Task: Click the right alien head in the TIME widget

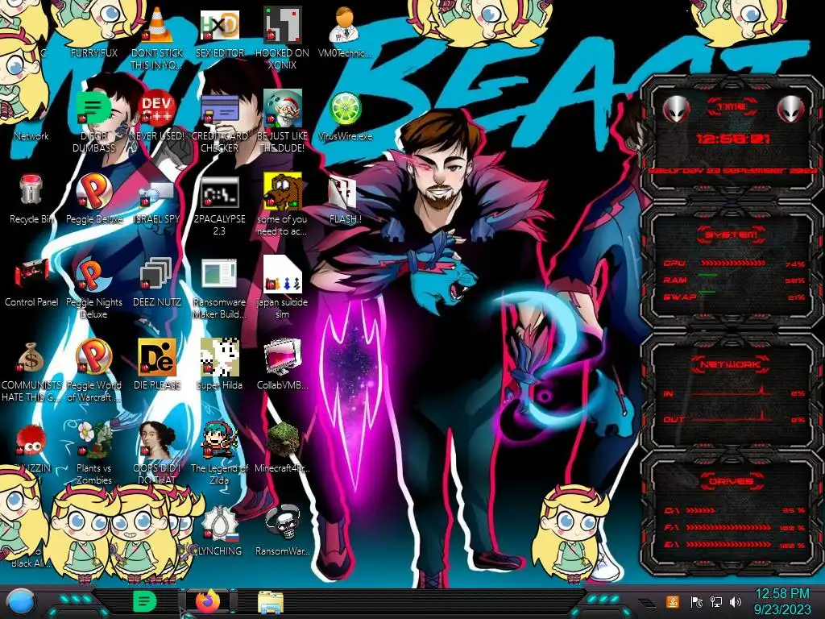Action: 791,109
